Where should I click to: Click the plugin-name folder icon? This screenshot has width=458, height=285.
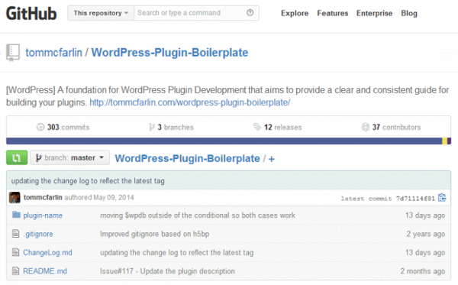16,215
